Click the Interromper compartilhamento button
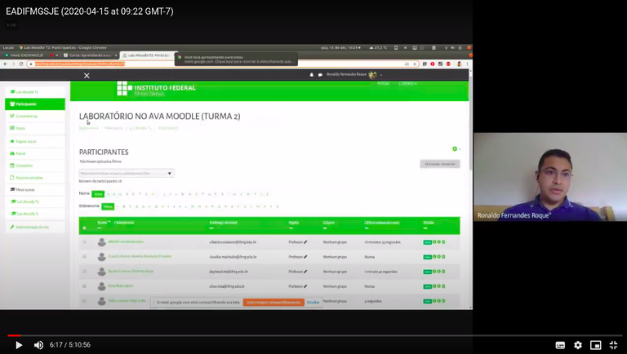The width and height of the screenshot is (627, 354). [x=273, y=302]
